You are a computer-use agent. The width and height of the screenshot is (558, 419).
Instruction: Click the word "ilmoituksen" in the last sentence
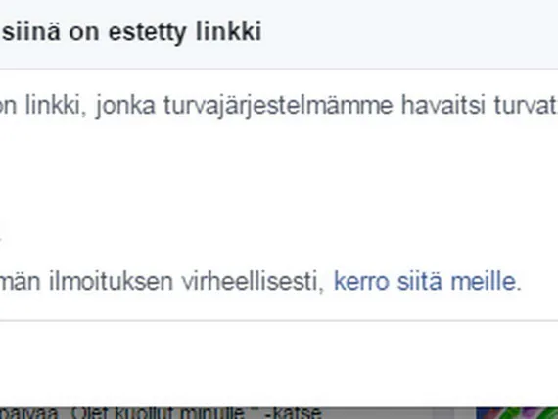[111, 282]
